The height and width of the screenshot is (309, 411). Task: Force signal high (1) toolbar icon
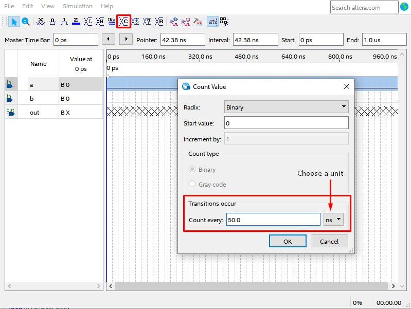pos(64,22)
